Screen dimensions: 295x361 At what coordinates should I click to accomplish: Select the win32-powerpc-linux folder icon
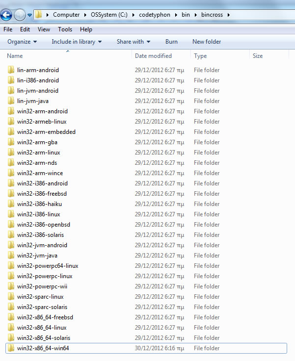(x=11, y=276)
